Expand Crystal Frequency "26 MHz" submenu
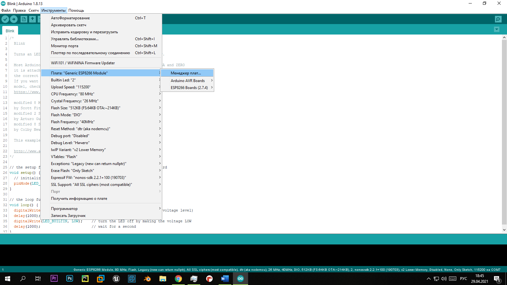 click(x=101, y=101)
